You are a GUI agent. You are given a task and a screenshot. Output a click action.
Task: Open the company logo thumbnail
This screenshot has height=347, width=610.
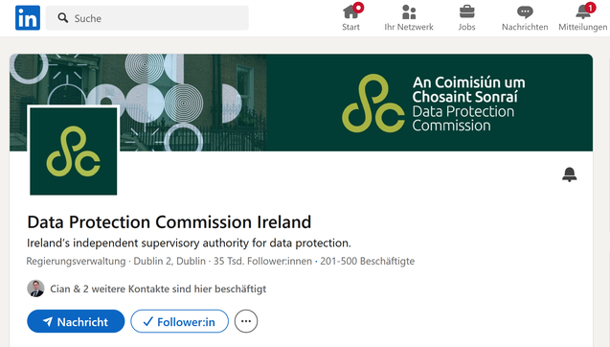(x=74, y=151)
